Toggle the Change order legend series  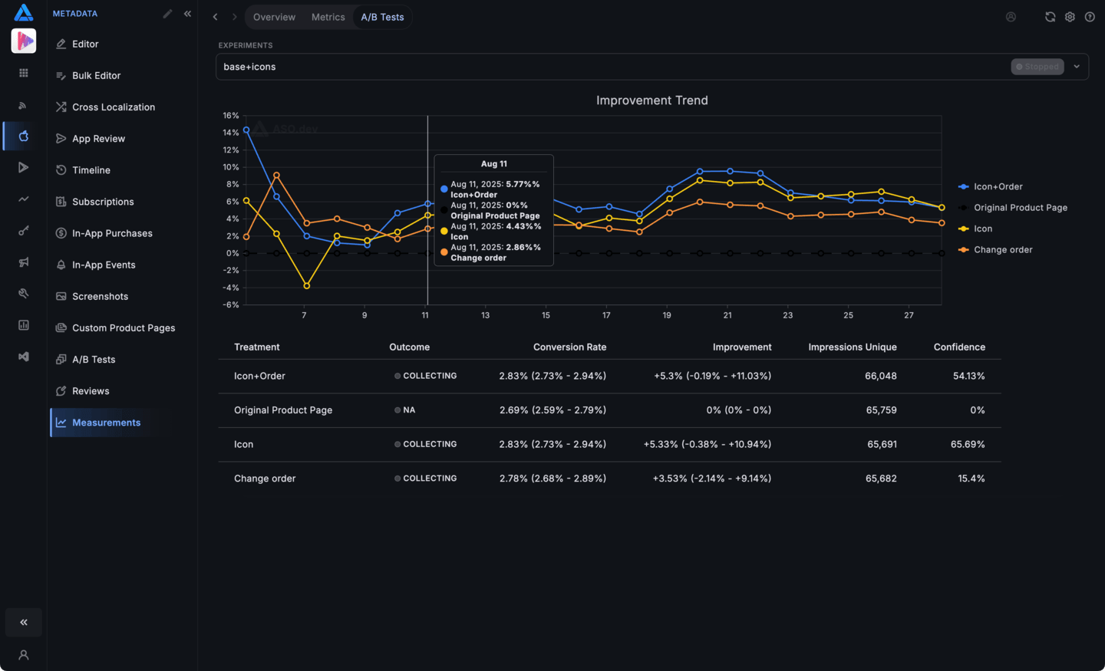point(995,250)
